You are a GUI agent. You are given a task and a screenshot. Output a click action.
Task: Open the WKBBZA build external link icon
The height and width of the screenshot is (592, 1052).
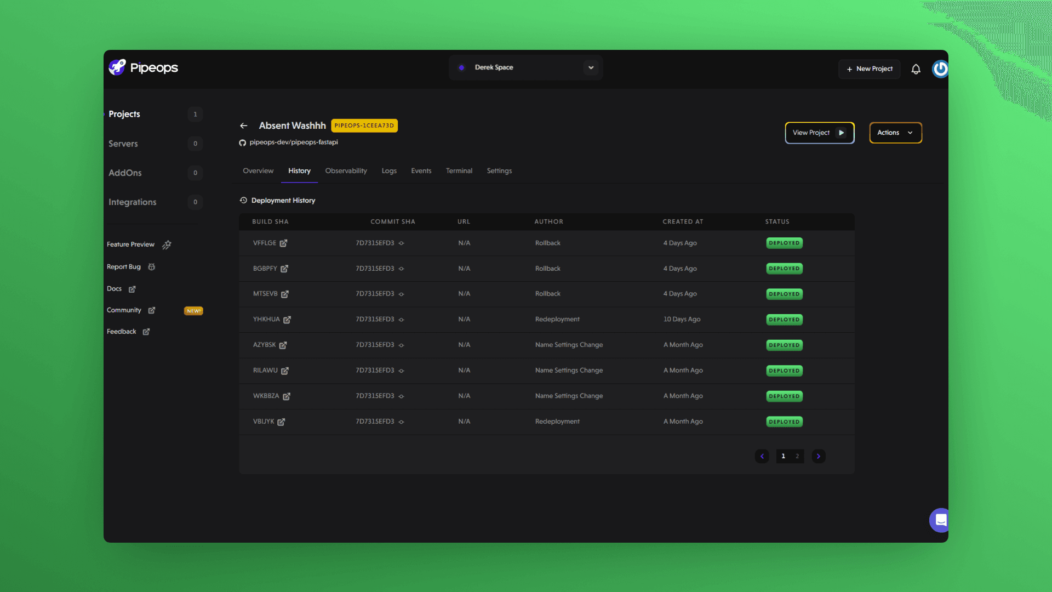(287, 396)
